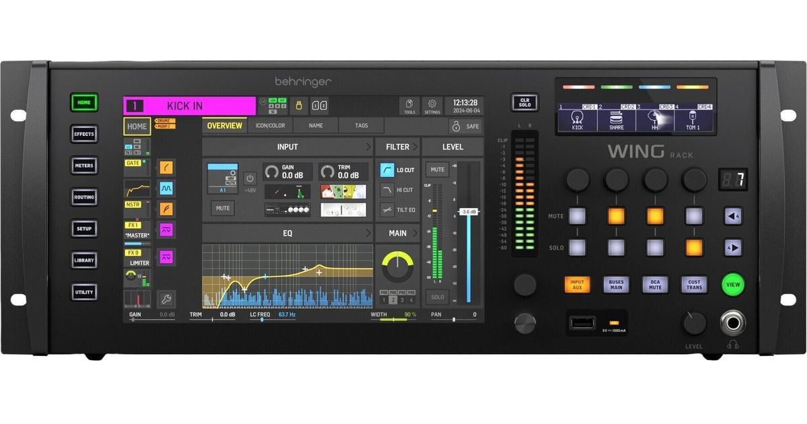The image size is (807, 424).
Task: Select the TILT EQ filter icon
Action: (387, 210)
